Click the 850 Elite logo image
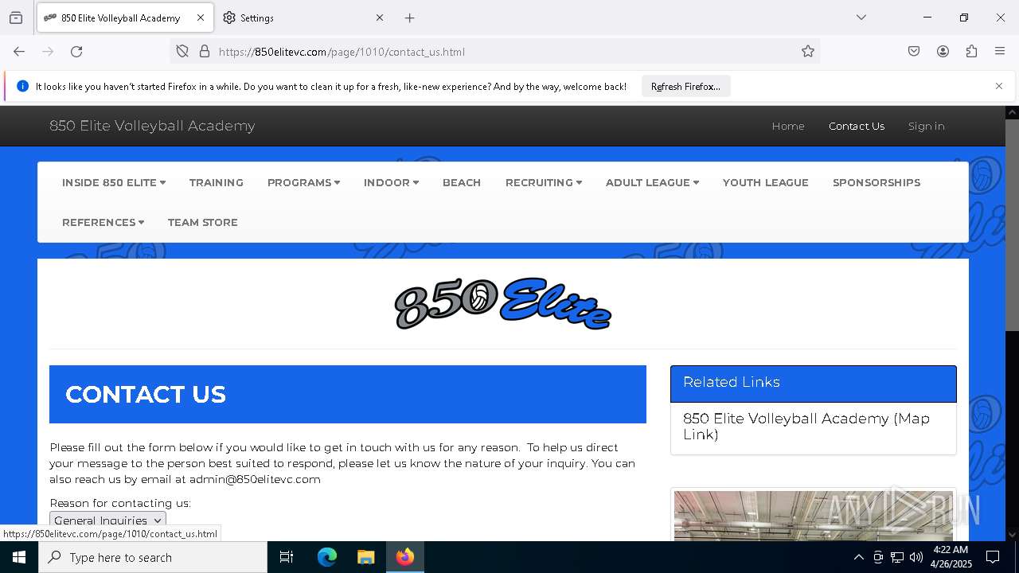The width and height of the screenshot is (1019, 573). 503,303
